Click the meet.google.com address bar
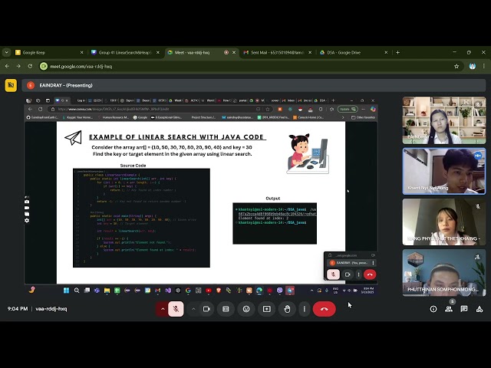The width and height of the screenshot is (491, 368). point(251,67)
